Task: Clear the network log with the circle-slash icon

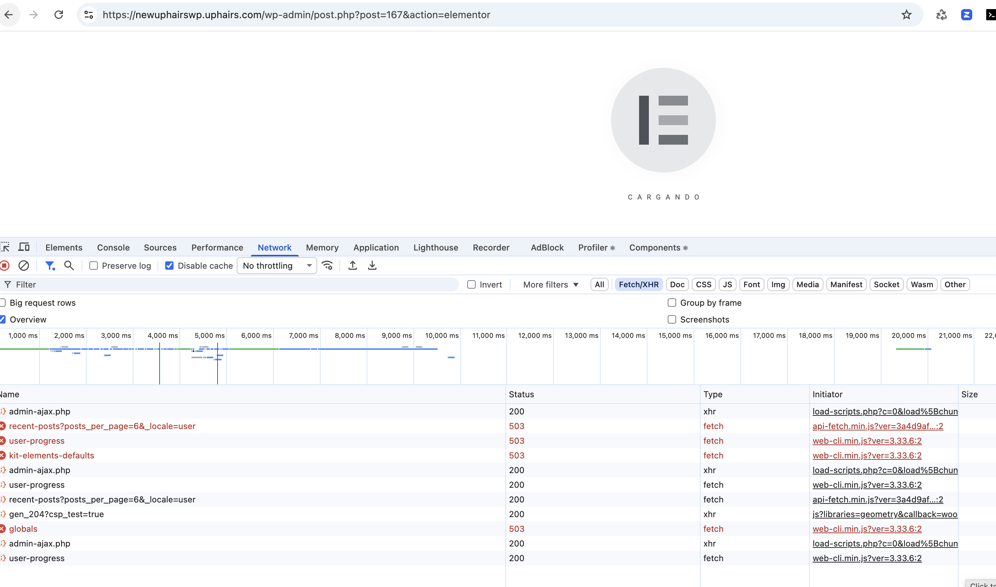Action: (24, 266)
